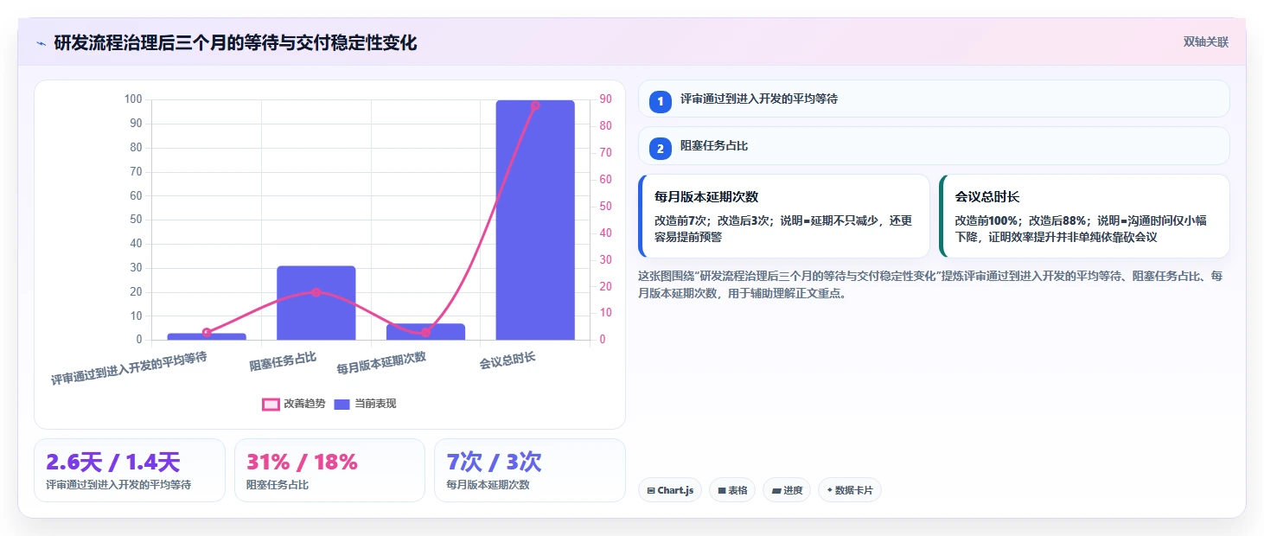Click the right axis value 90
This screenshot has height=536, width=1264.
606,99
